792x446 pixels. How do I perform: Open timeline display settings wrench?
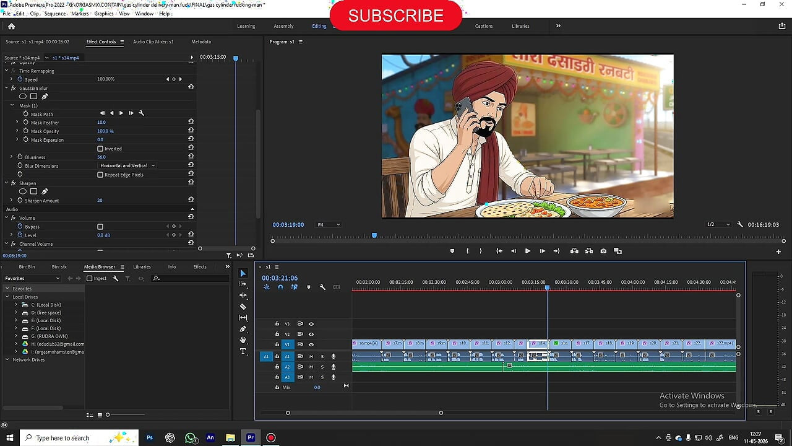(322, 287)
